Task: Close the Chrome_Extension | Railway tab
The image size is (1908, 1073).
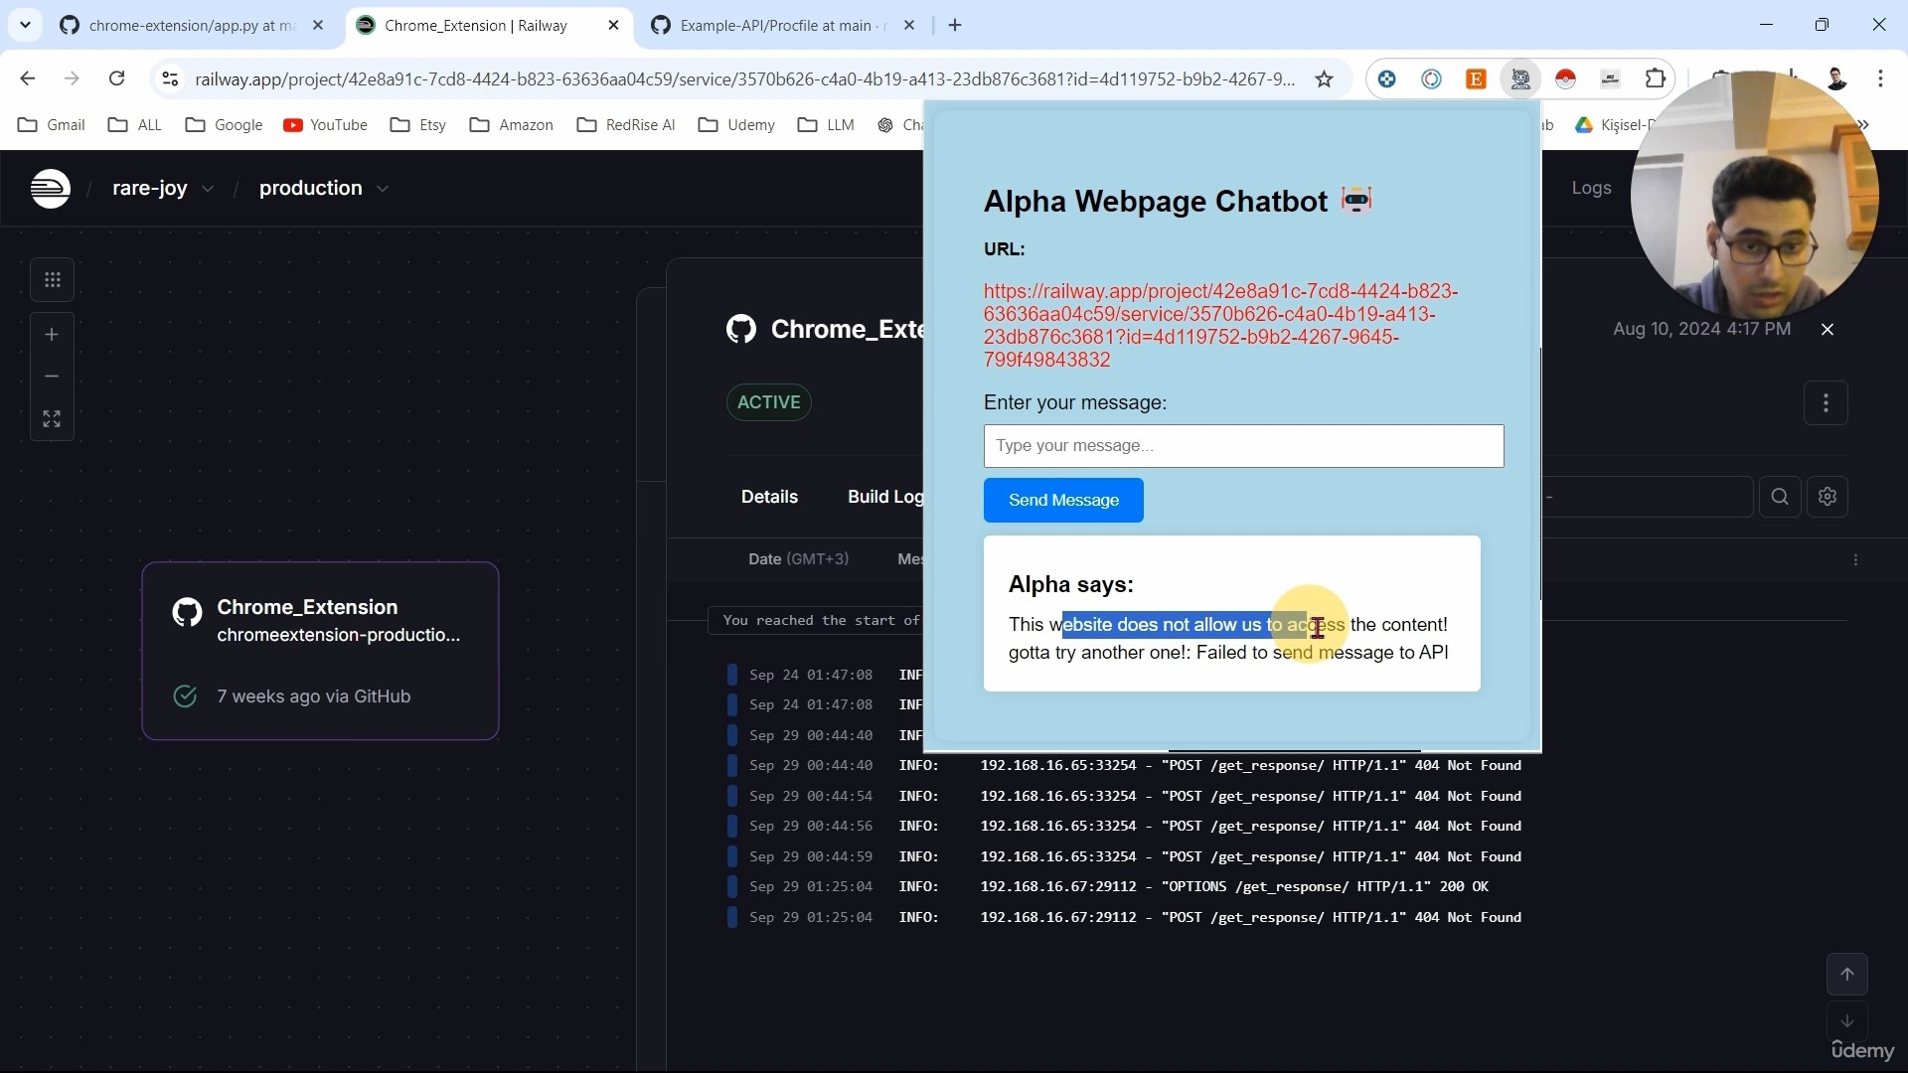Action: pos(614,26)
